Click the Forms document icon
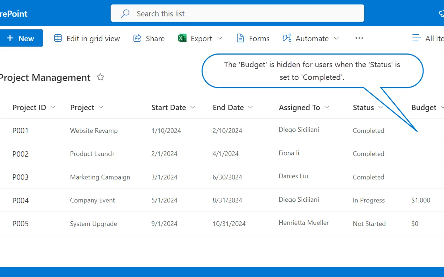Screen dimensions: 444x277 point(240,38)
